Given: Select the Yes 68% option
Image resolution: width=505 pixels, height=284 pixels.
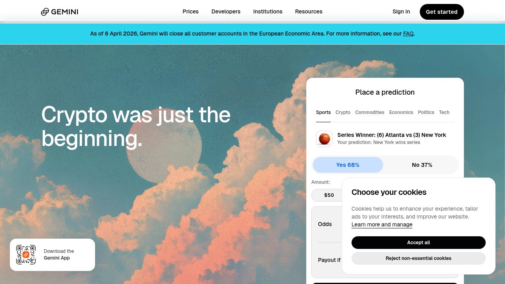Looking at the screenshot, I should tap(348, 165).
